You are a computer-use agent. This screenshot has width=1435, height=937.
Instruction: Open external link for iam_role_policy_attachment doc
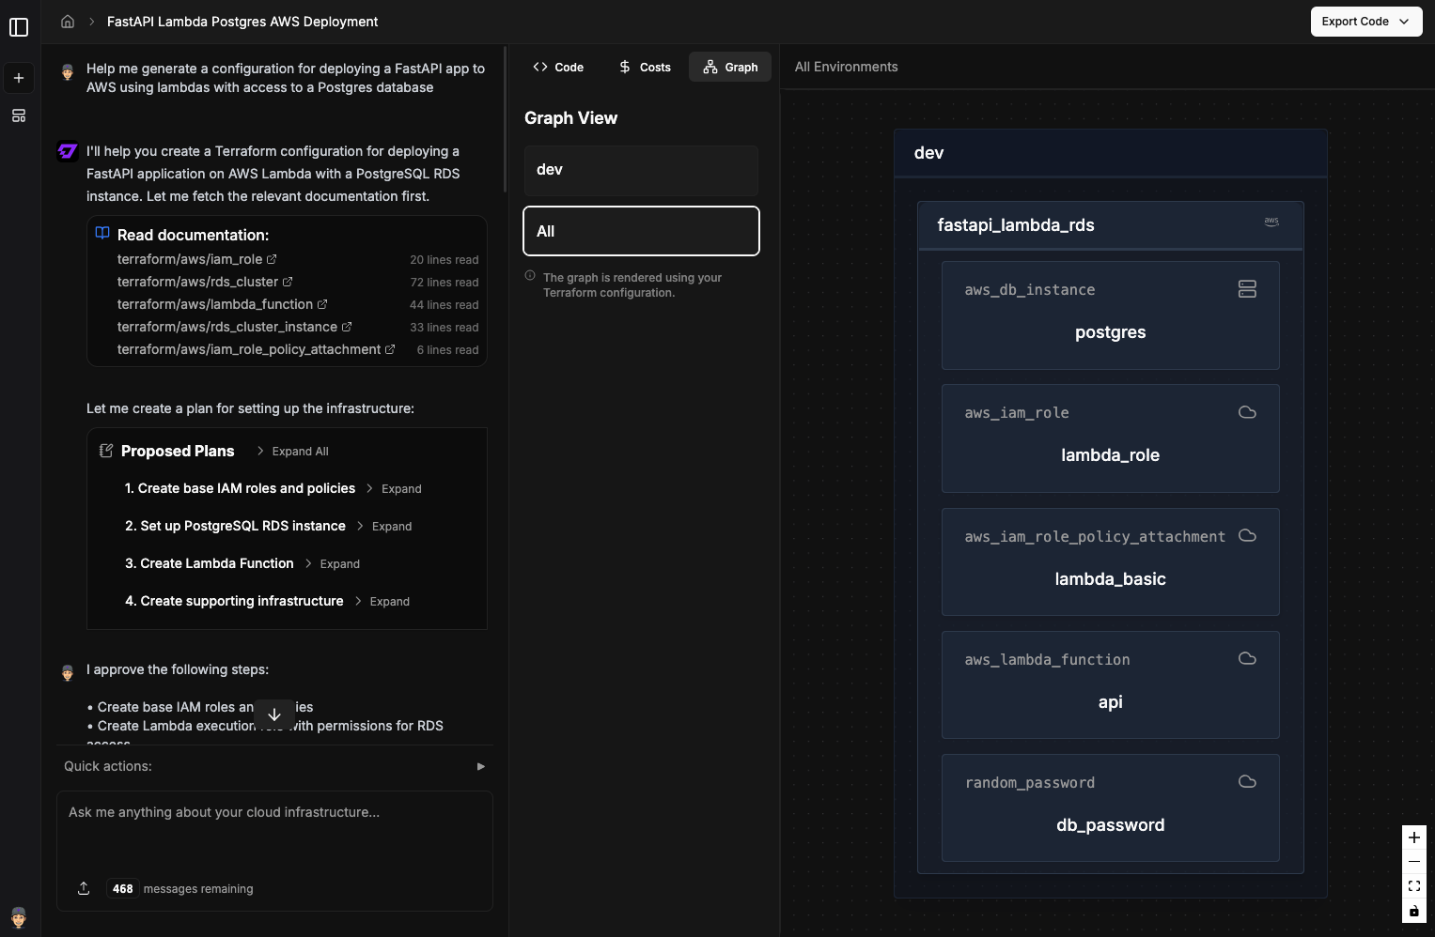390,349
